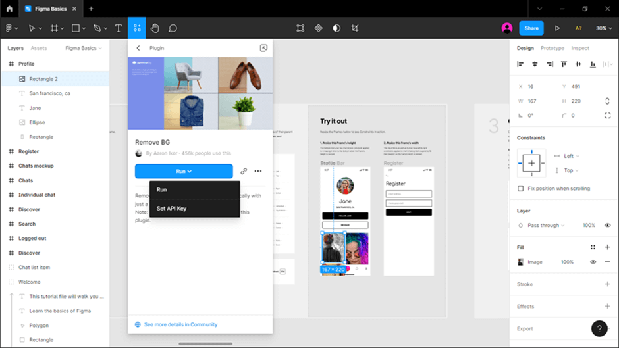The image size is (619, 348).
Task: Click Align left icon
Action: pos(520,64)
